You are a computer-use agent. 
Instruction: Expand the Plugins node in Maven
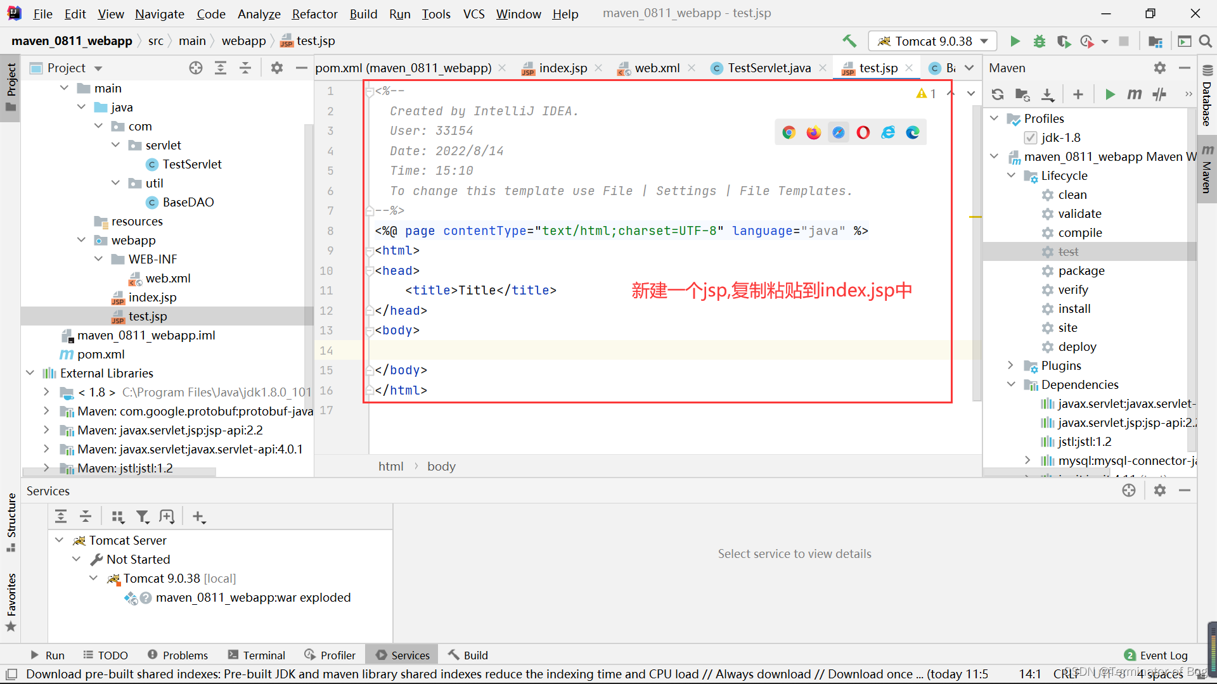1011,365
